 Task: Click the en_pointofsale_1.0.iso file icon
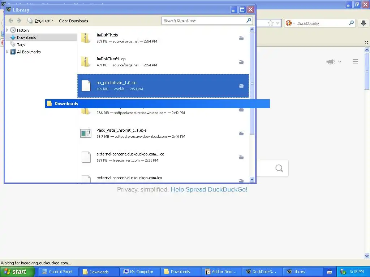click(86, 85)
